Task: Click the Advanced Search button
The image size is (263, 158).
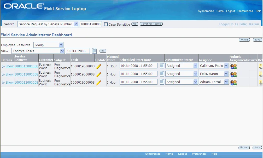Action: pyautogui.click(x=151, y=24)
